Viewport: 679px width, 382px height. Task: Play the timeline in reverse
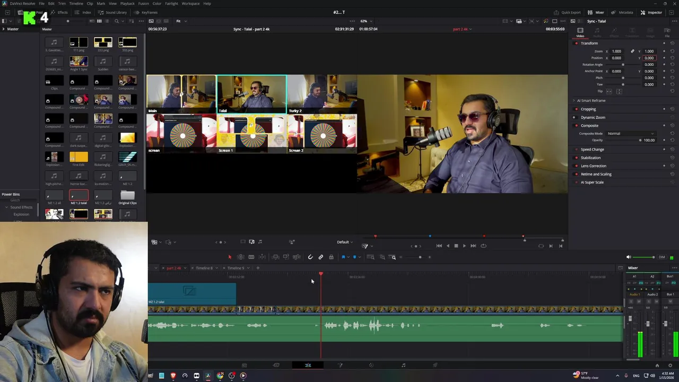tap(448, 246)
